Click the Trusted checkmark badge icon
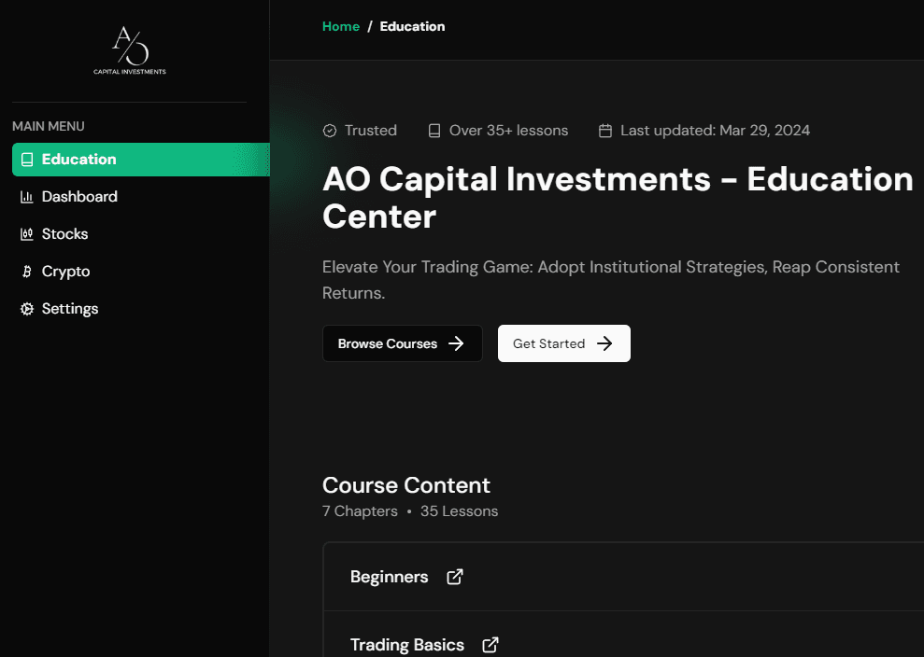Viewport: 924px width, 657px height. tap(330, 131)
